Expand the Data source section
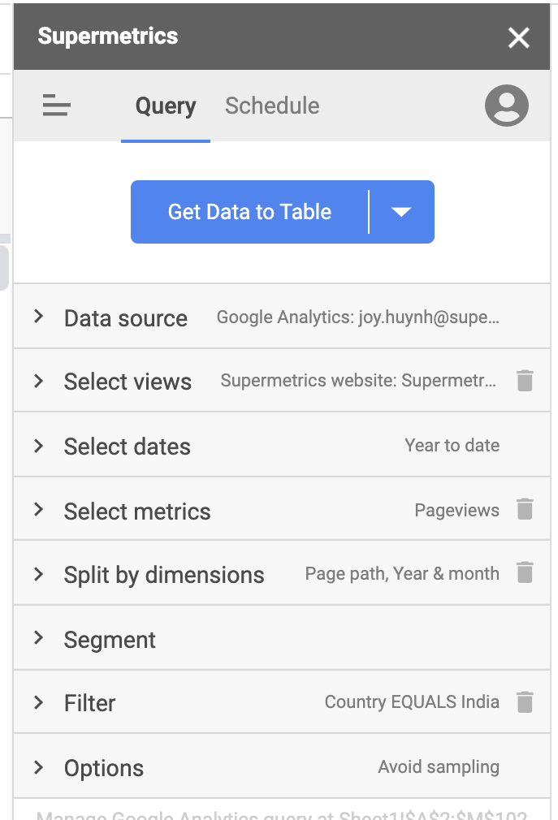The width and height of the screenshot is (558, 820). [x=282, y=317]
